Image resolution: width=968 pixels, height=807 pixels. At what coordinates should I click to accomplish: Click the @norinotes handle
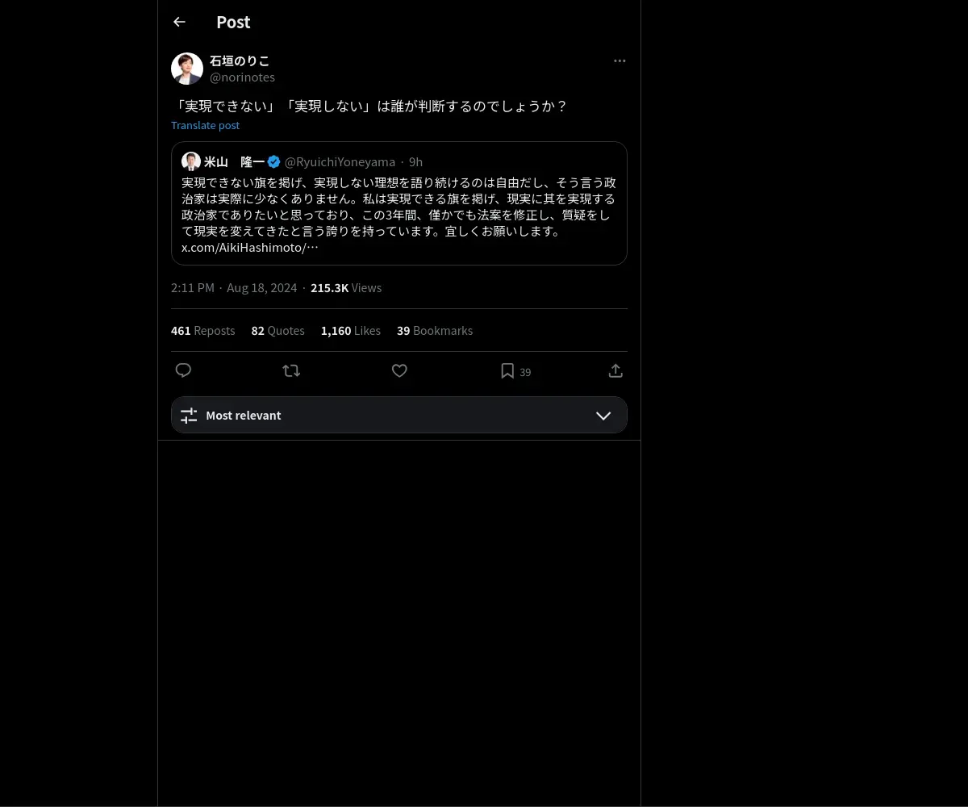point(242,77)
